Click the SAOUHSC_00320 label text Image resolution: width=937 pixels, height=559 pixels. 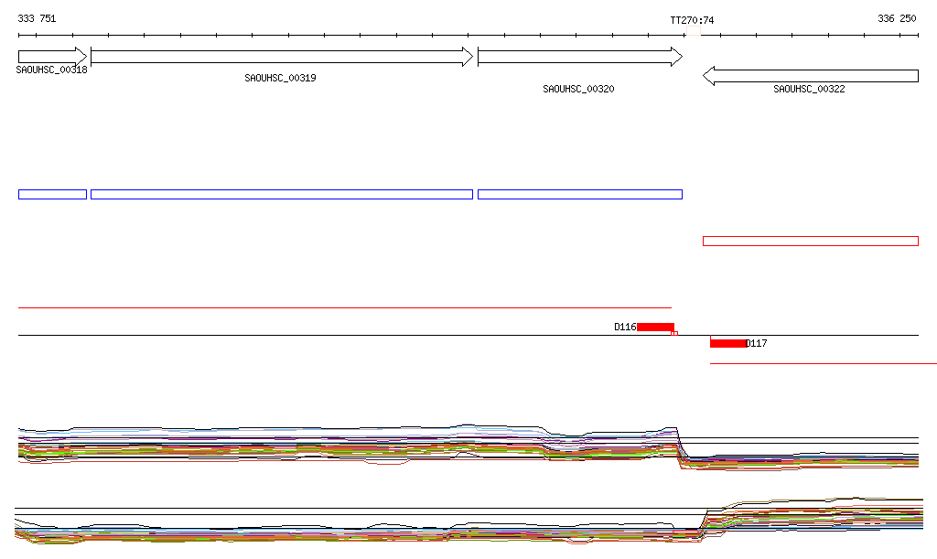(578, 89)
